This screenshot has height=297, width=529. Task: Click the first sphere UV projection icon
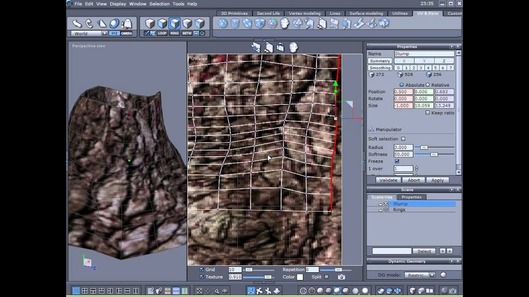(x=222, y=24)
